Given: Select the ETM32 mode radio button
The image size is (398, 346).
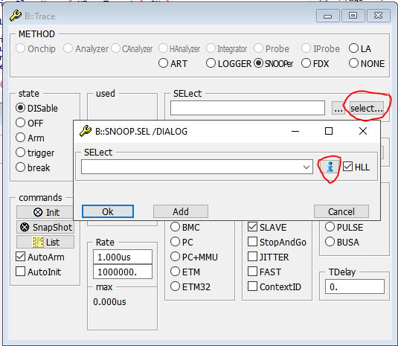Looking at the screenshot, I should [175, 286].
